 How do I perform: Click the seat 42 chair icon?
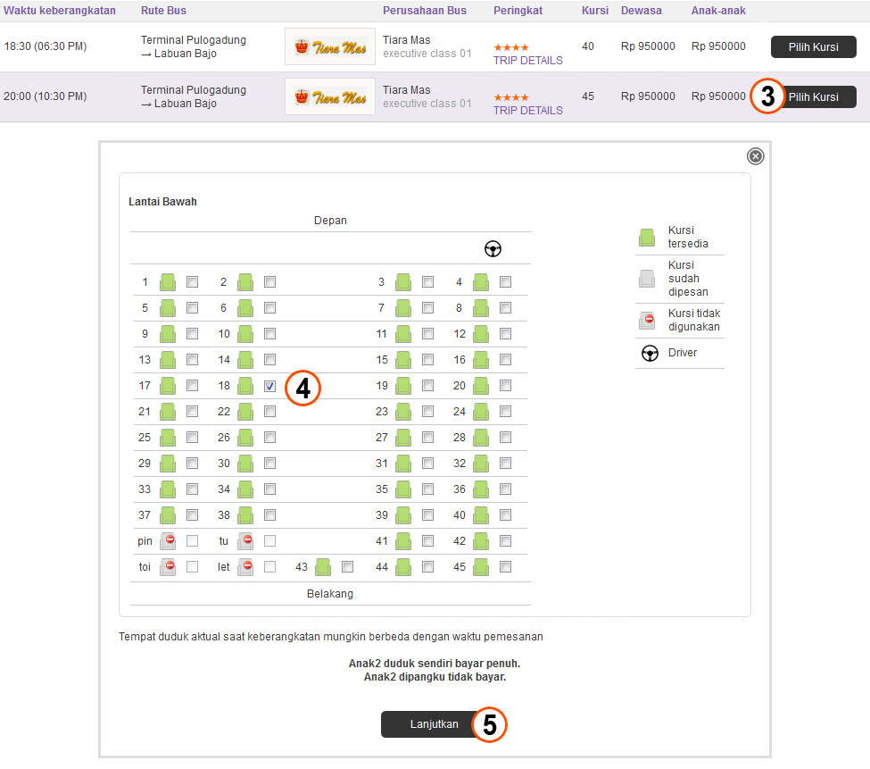pos(481,541)
